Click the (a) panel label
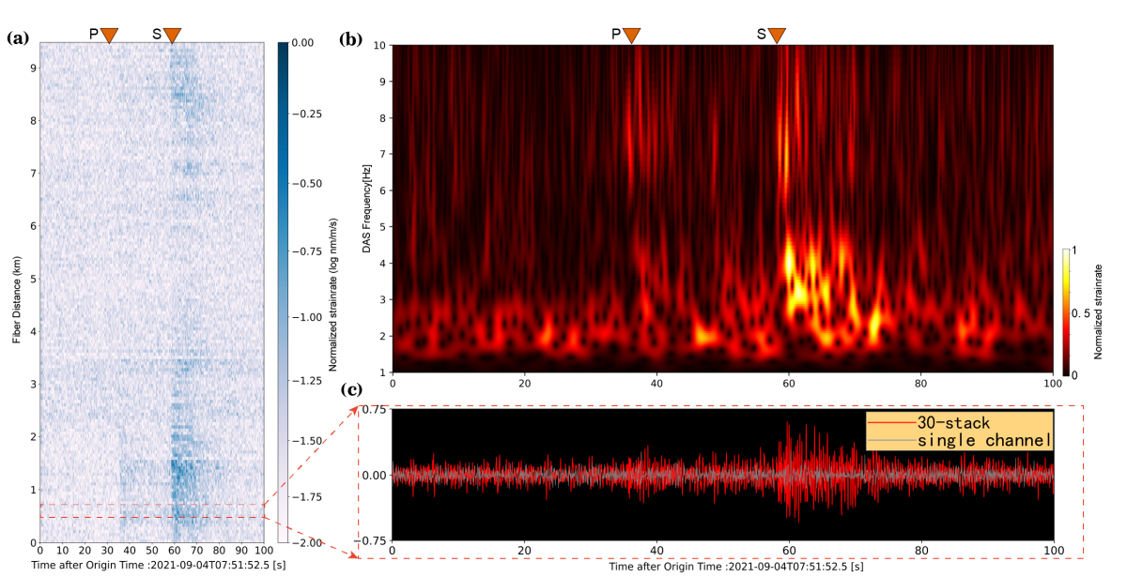Screen dimensions: 1127x577 coord(21,38)
